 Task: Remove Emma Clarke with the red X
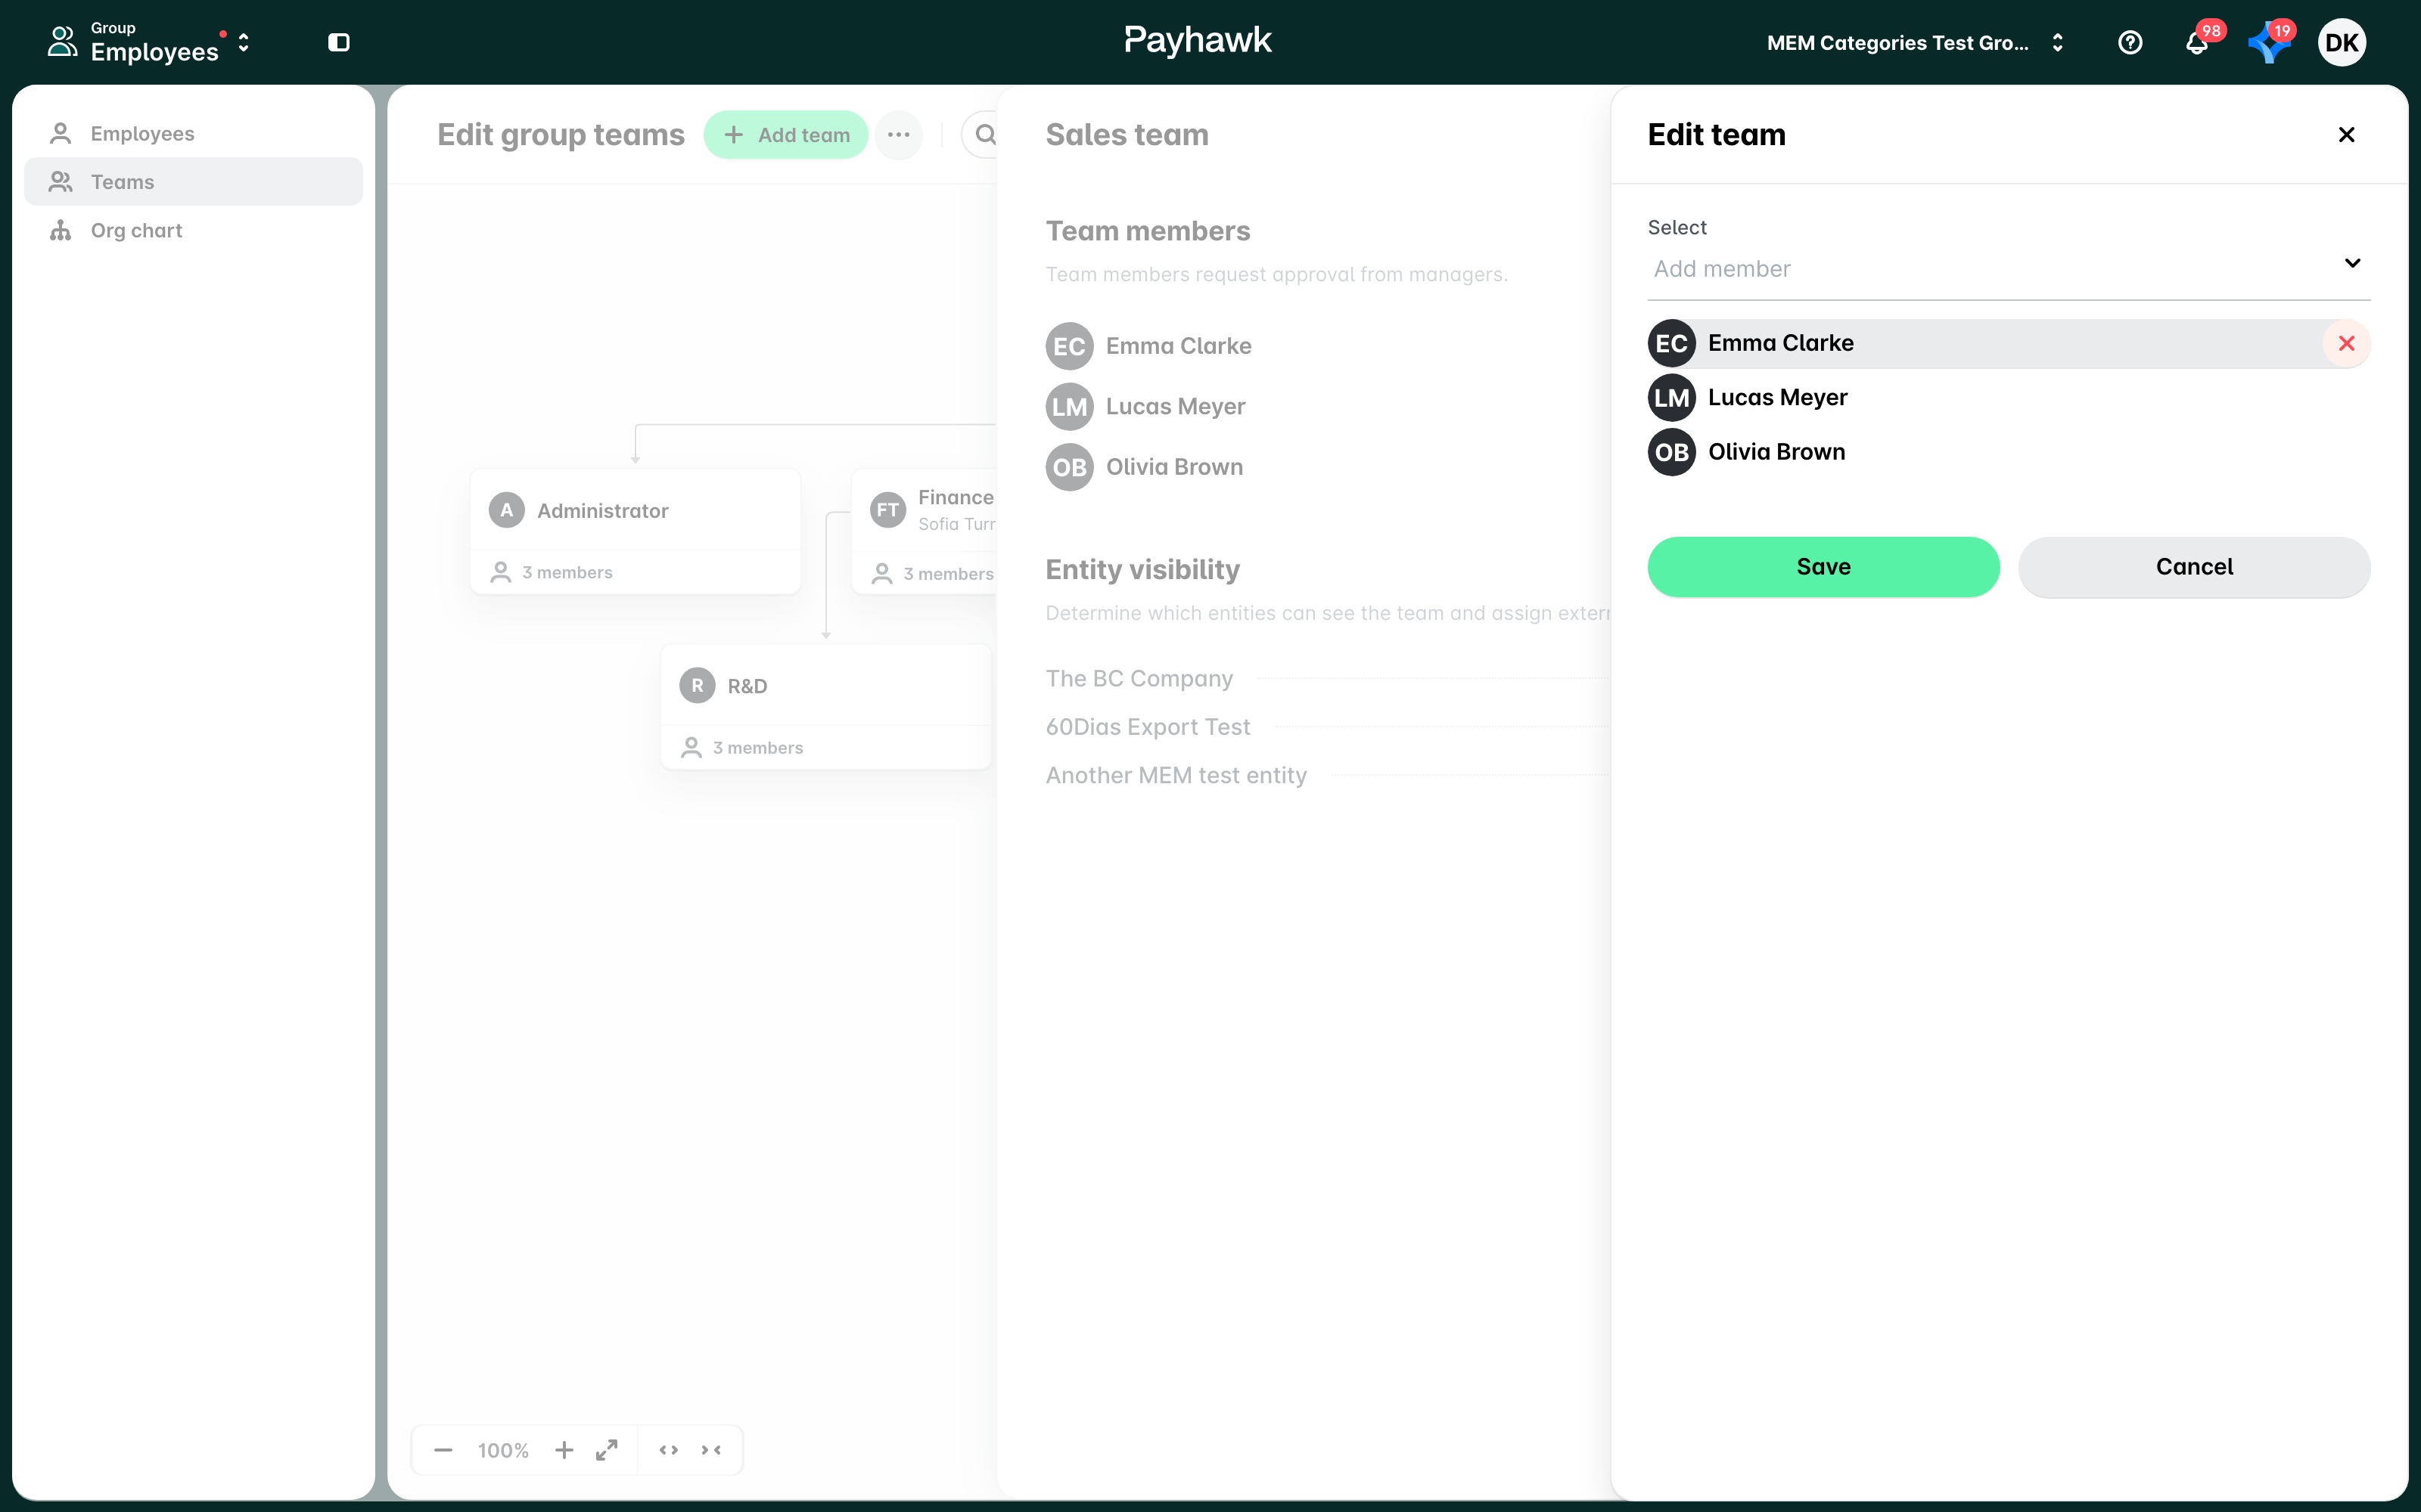(x=2346, y=343)
